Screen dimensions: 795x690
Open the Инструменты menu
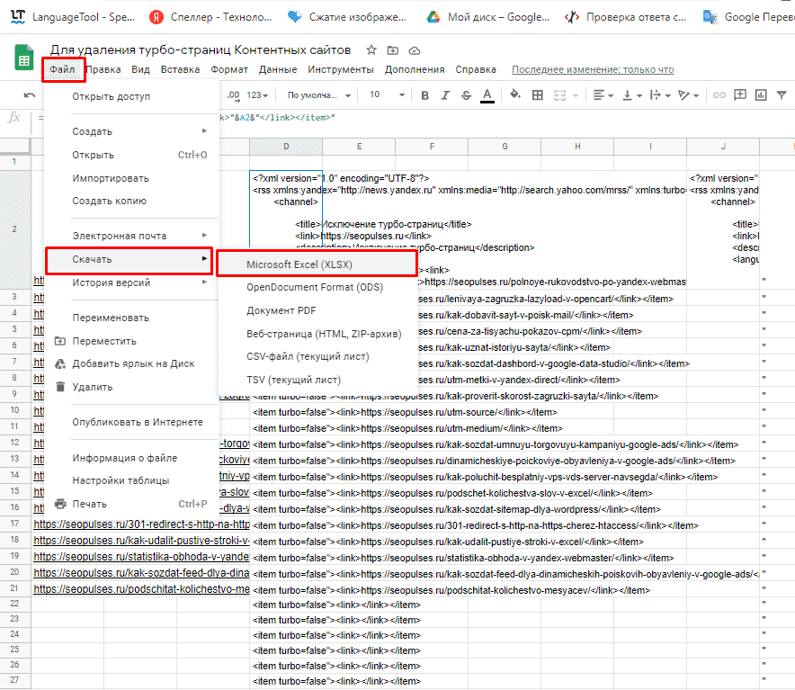[341, 69]
